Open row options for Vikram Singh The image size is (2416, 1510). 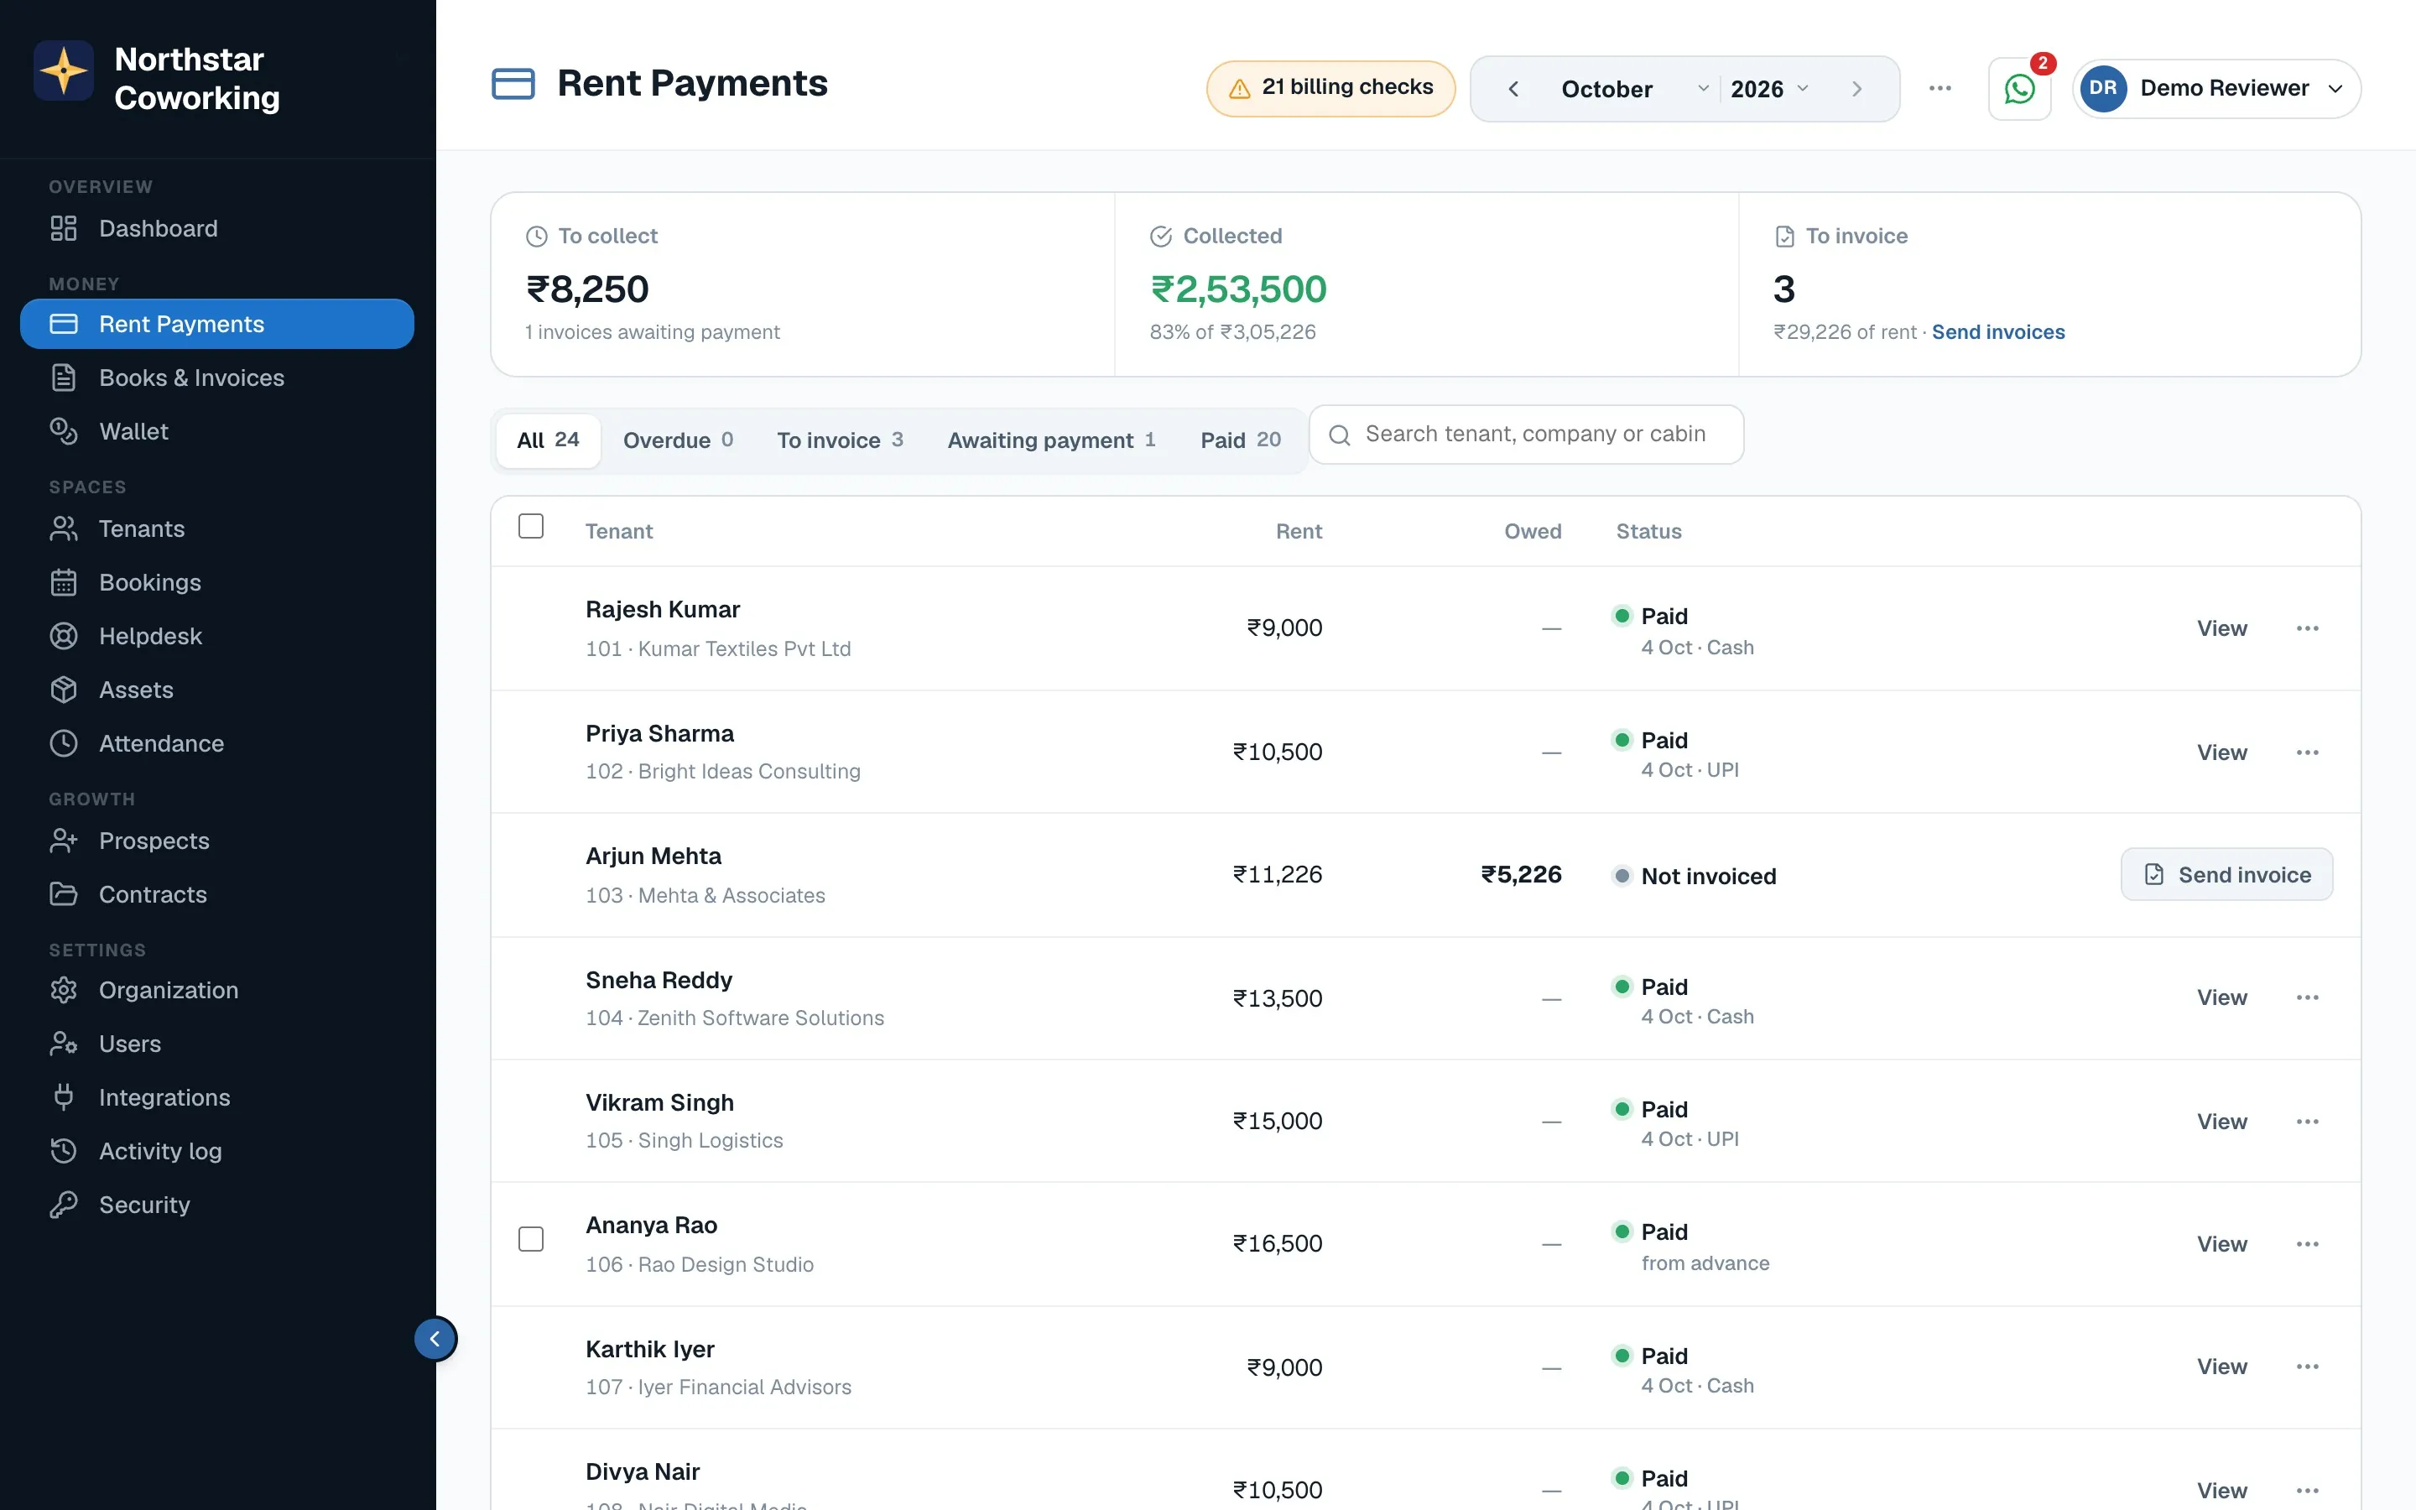tap(2307, 1122)
